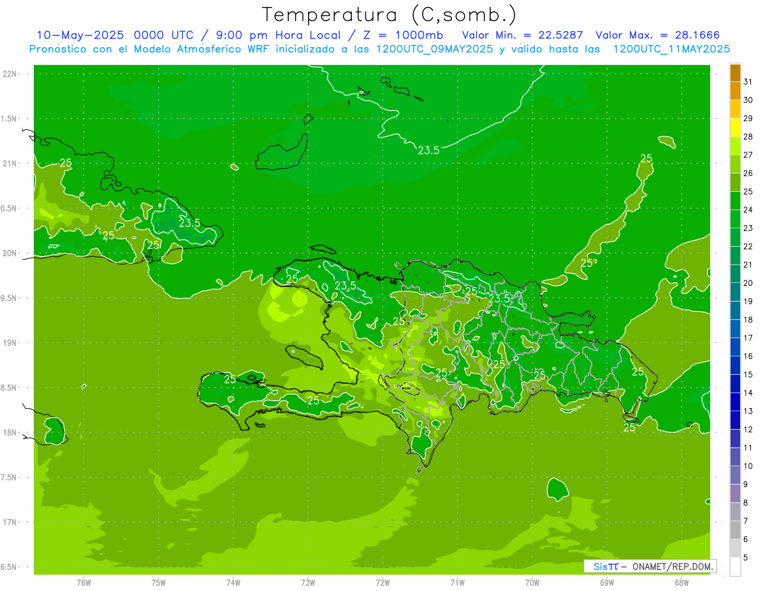Screen dimensions: 765x591
Task: Click the "20N" latitude axis label
Action: pyautogui.click(x=10, y=253)
